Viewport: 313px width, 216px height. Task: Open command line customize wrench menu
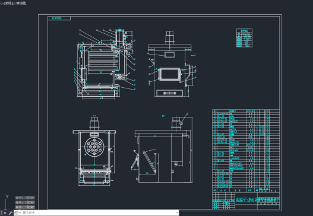tap(10, 213)
